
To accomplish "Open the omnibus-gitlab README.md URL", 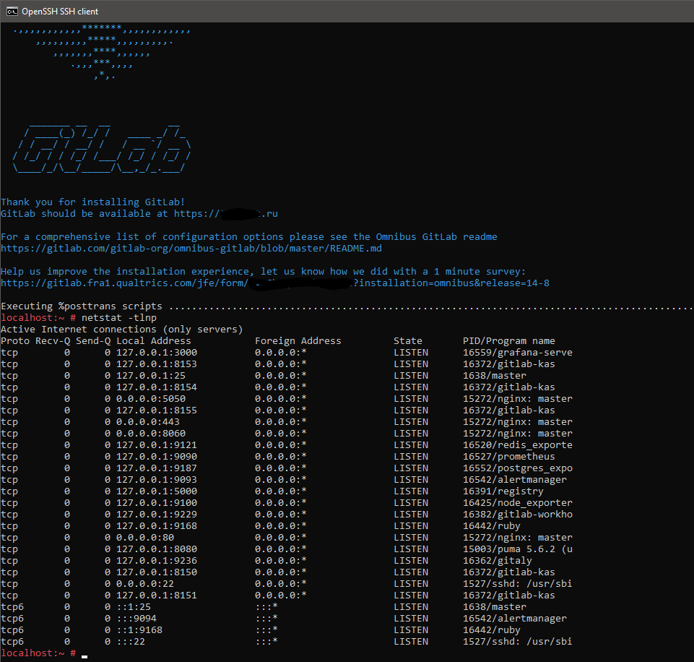I will coord(191,249).
